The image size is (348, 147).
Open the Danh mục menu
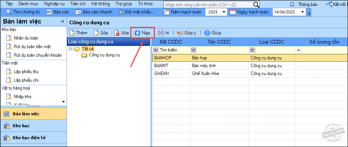[28, 4]
